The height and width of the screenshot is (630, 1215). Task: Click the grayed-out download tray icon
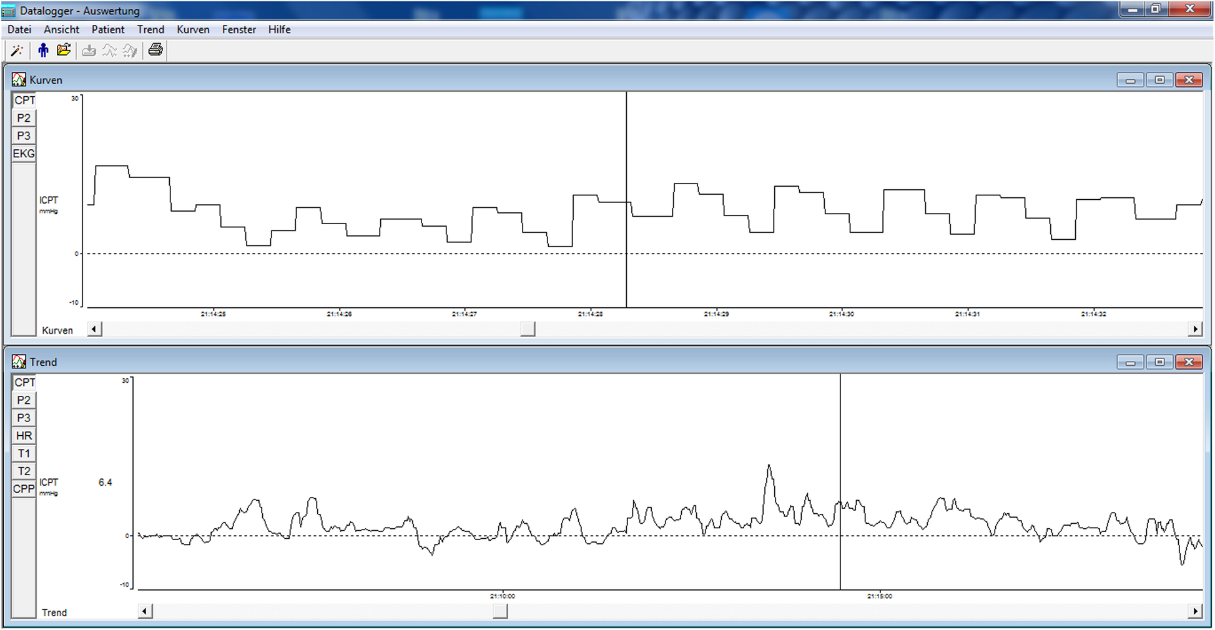pos(89,51)
